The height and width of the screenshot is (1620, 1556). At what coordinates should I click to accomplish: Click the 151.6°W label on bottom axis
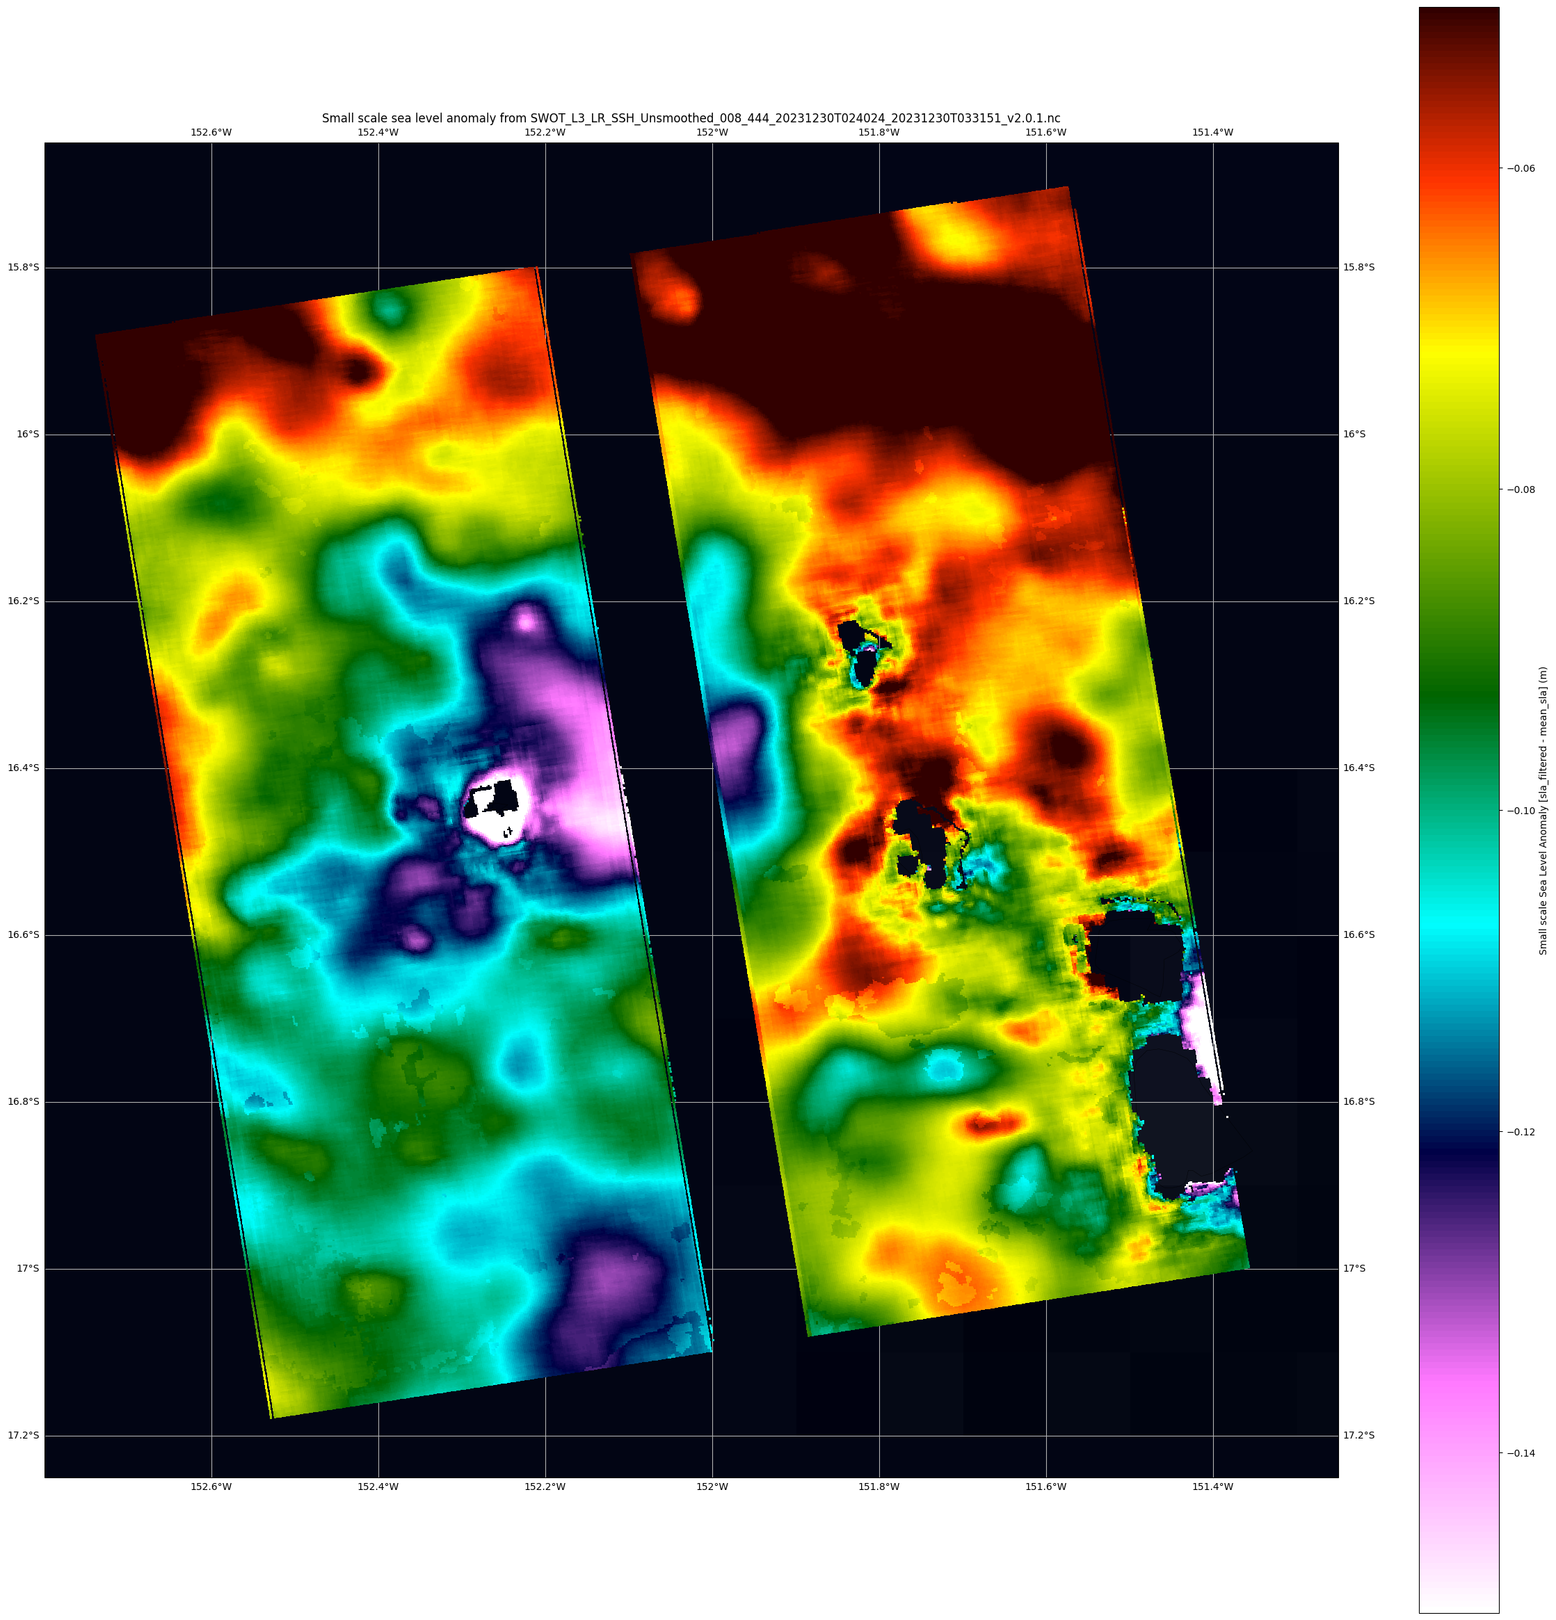point(1046,1487)
